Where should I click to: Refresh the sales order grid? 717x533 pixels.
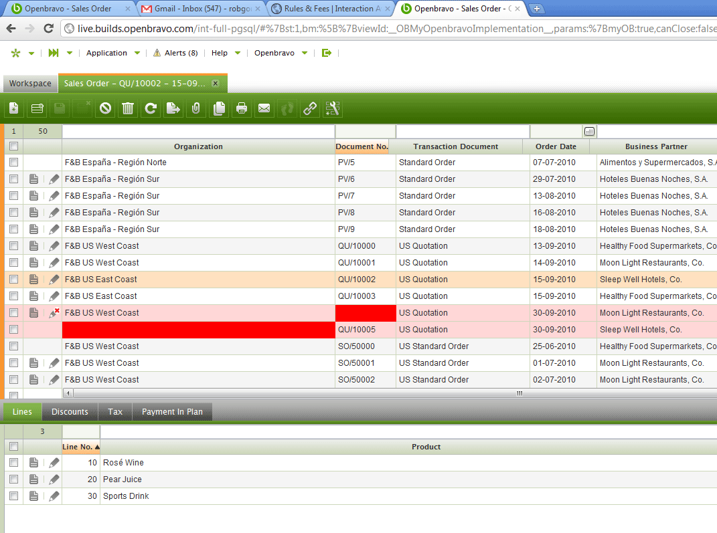coord(151,108)
